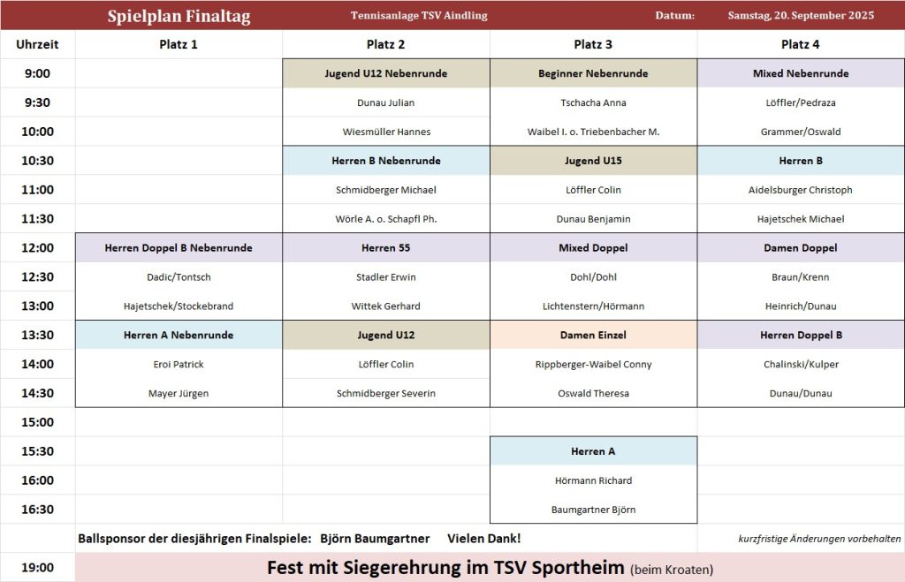Click the Uhrzeit header cell
This screenshot has width=905, height=582.
[37, 44]
